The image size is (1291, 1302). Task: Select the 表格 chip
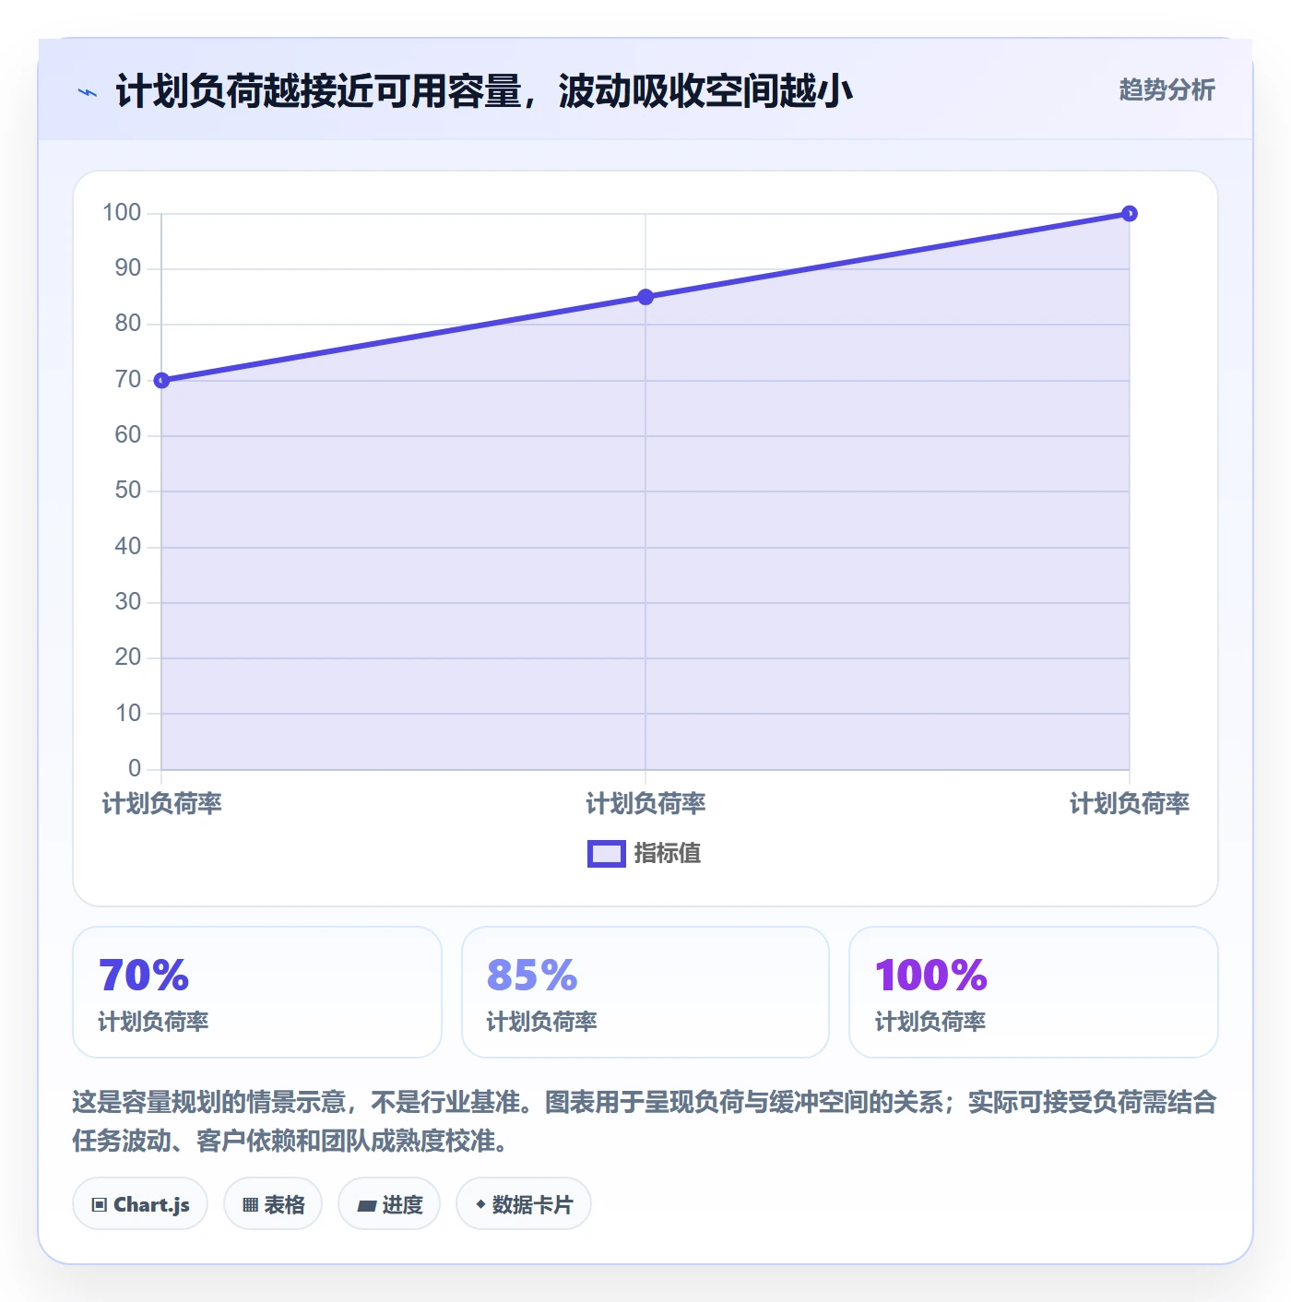point(273,1204)
